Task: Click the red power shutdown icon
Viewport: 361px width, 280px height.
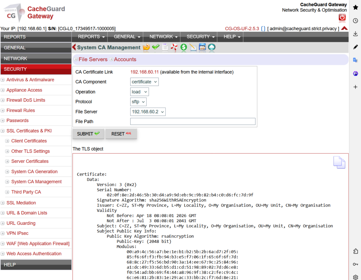Action: point(342,18)
